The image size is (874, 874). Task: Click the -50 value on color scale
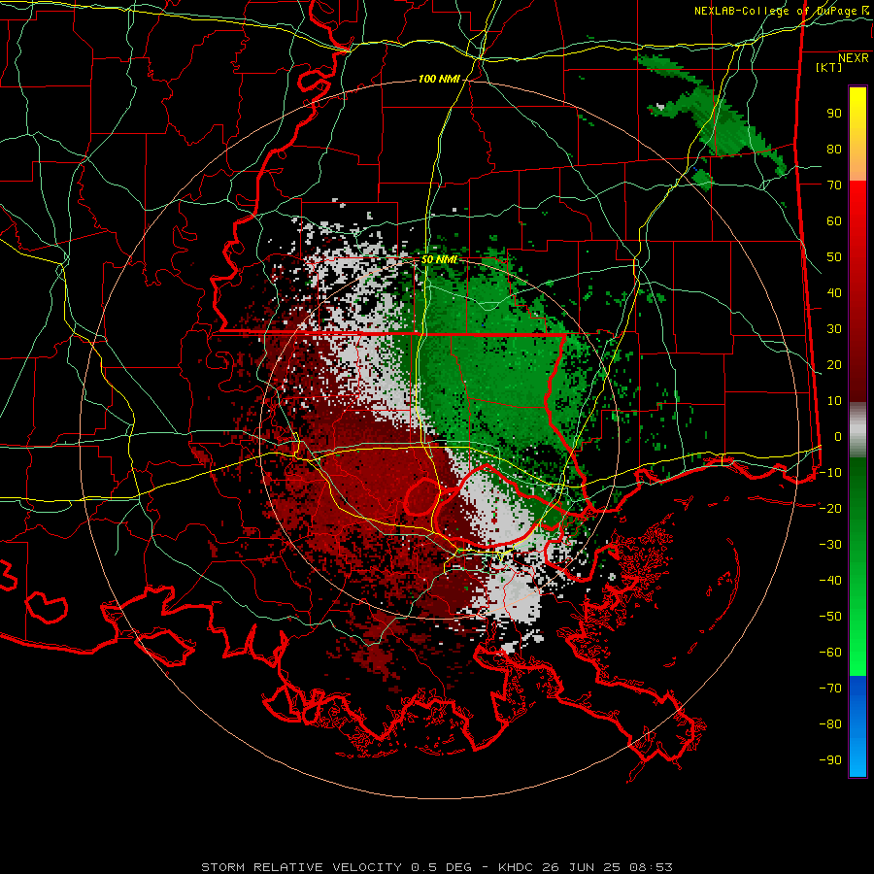coord(830,617)
